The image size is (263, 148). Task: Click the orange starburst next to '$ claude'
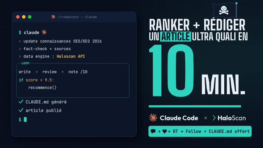[x=44, y=32]
